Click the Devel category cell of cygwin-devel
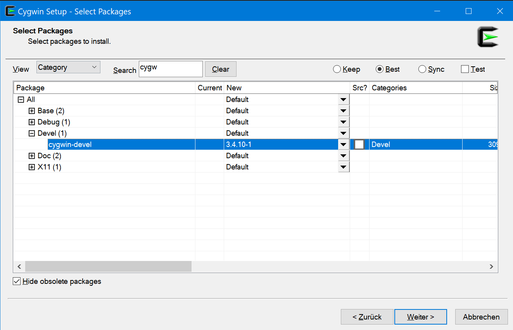The image size is (513, 330). 416,145
